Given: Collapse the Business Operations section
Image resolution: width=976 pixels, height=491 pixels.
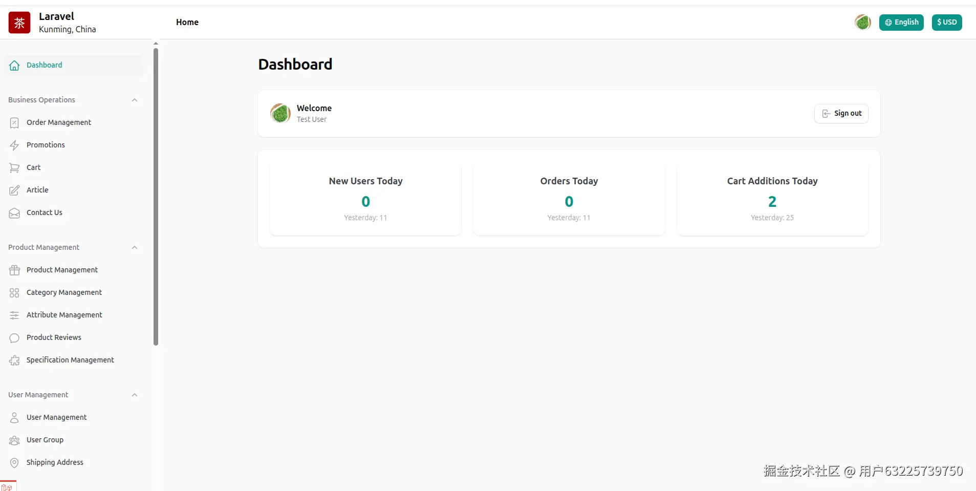Looking at the screenshot, I should (x=135, y=100).
